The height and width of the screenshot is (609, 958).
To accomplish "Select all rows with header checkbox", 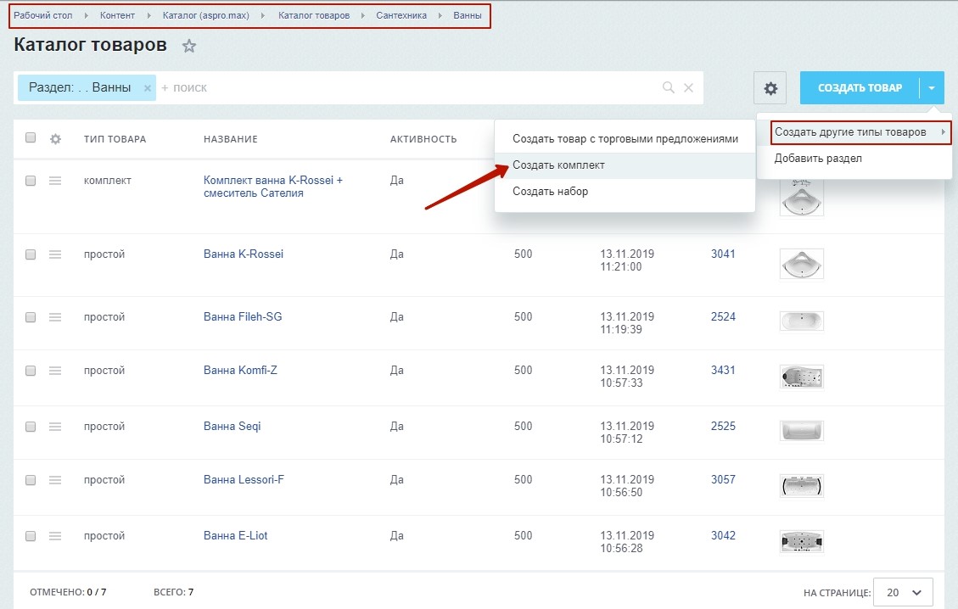I will click(31, 137).
